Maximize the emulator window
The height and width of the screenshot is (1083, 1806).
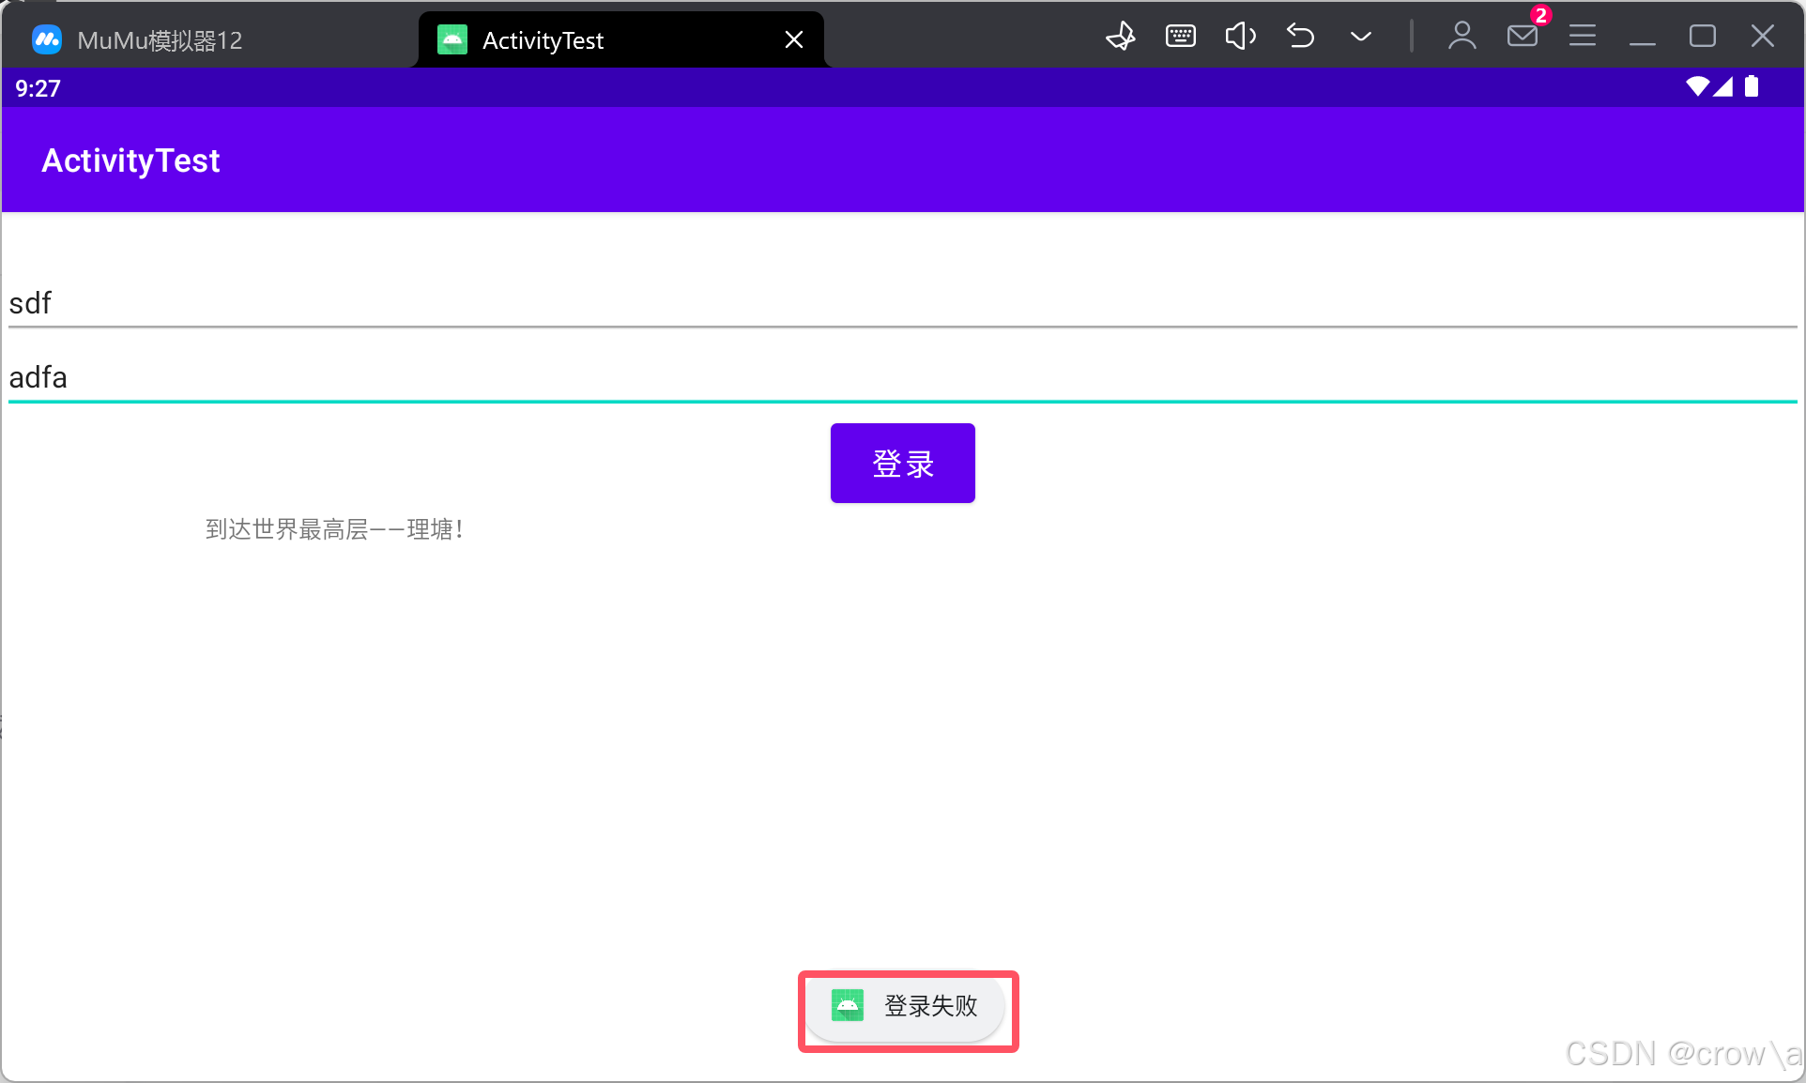tap(1702, 38)
